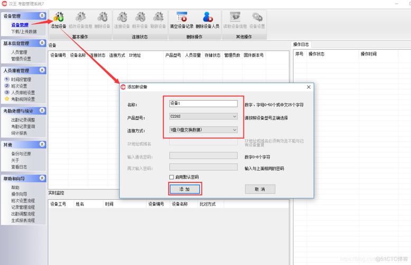Collapse the 其他 sidebar group
This screenshot has height=265, width=411.
coord(42,145)
